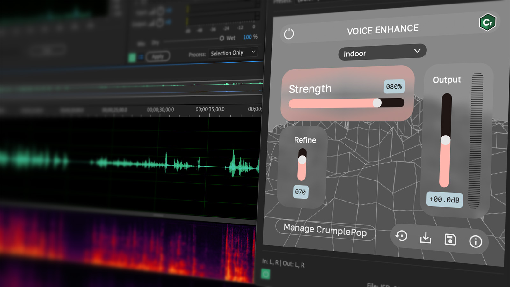Click the 00;00;30;00.0 timeline ruler mark
The height and width of the screenshot is (287, 510).
tap(160, 110)
